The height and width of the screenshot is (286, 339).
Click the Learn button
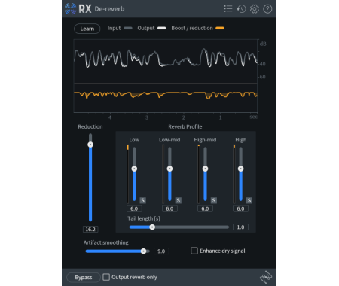87,29
